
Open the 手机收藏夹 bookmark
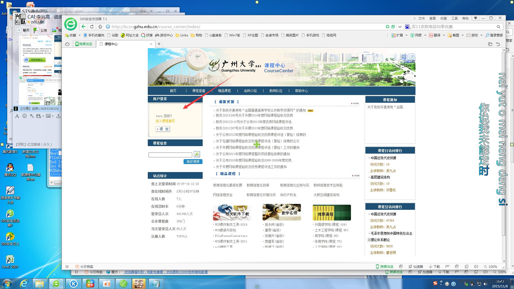click(94, 35)
